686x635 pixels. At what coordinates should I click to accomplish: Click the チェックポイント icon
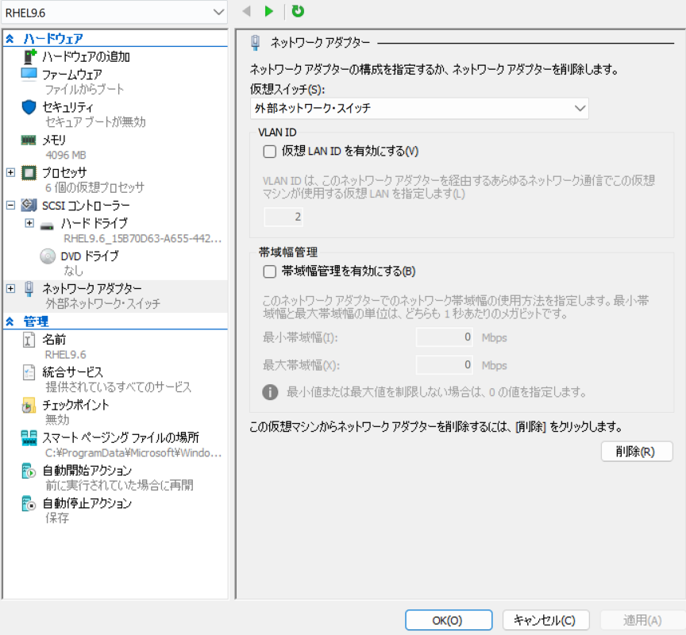[x=29, y=405]
